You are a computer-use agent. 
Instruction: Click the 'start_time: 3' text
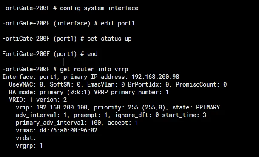coord(184,115)
